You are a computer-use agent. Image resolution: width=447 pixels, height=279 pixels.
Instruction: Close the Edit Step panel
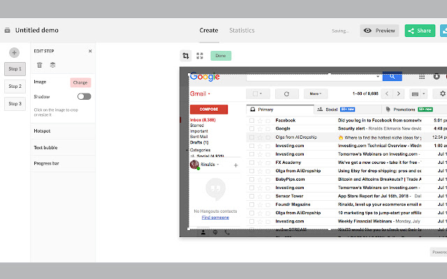[x=90, y=51]
